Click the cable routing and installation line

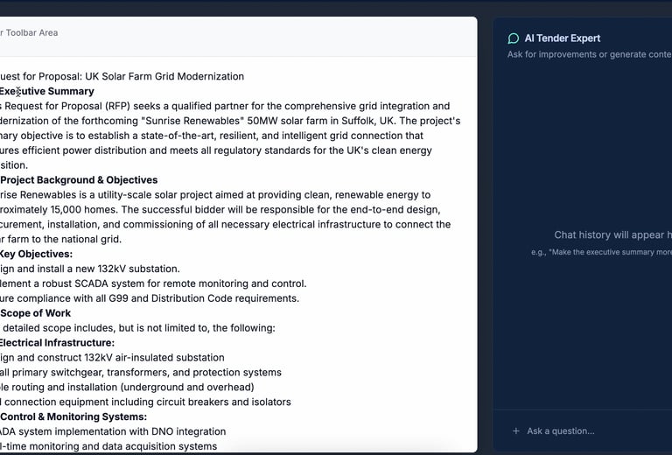tap(127, 387)
